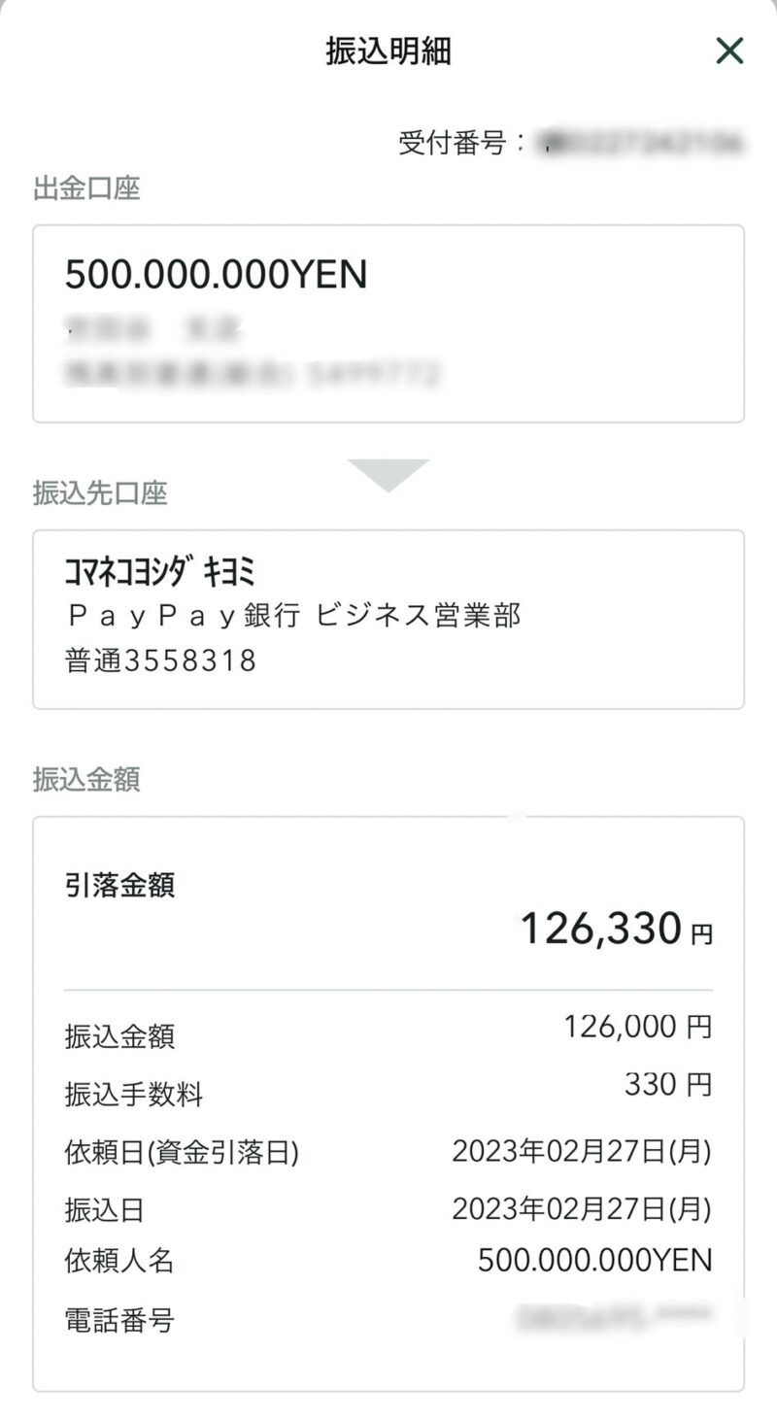Click the 依頼人名 500.000.000YEN value

[595, 1261]
